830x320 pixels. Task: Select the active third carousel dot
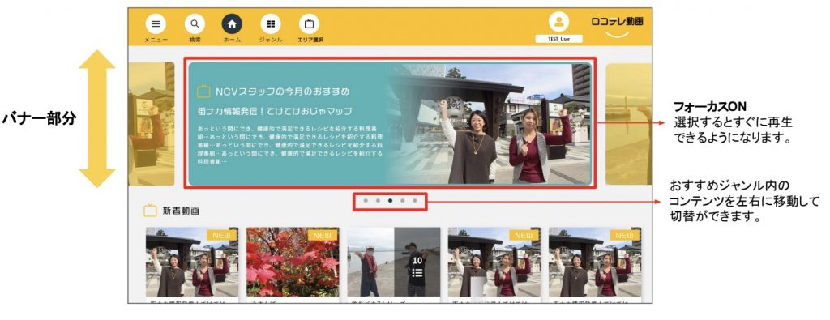pyautogui.click(x=390, y=201)
